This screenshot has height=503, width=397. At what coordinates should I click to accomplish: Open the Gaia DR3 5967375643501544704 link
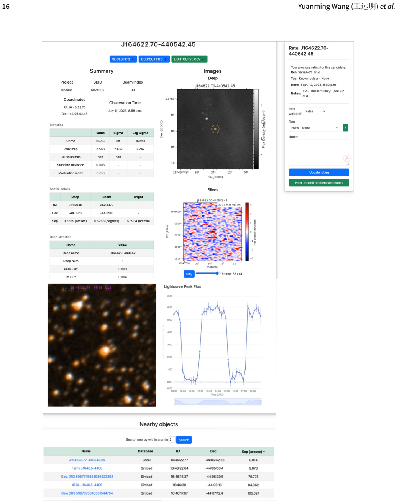click(87, 493)
